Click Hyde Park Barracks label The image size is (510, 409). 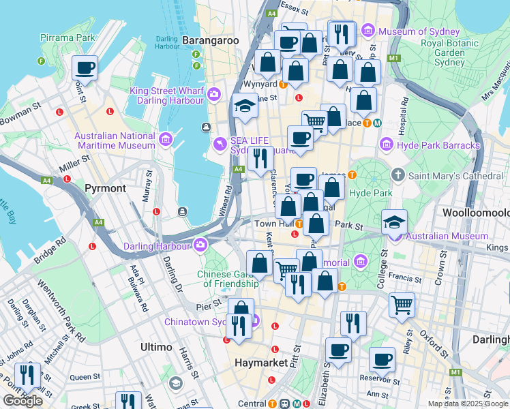[x=438, y=145]
